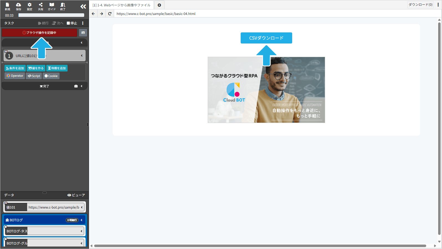442x249 pixels.
Task: Click the Cookie button
Action: (51, 76)
